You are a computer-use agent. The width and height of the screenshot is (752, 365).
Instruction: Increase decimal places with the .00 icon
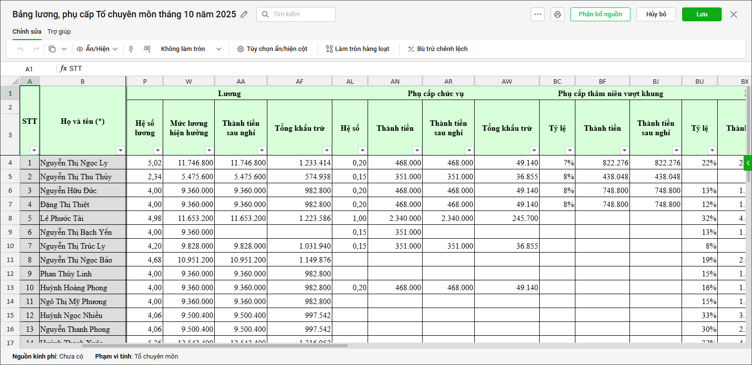[146, 49]
